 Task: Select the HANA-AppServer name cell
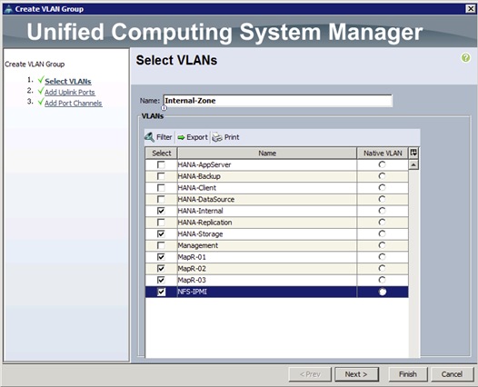(267, 164)
